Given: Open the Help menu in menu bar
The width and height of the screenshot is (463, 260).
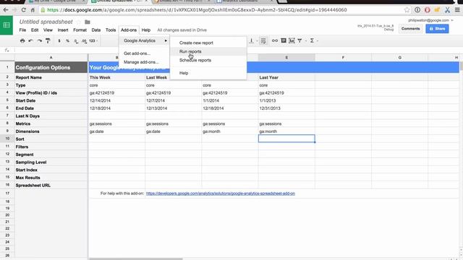Looking at the screenshot, I should point(146,30).
